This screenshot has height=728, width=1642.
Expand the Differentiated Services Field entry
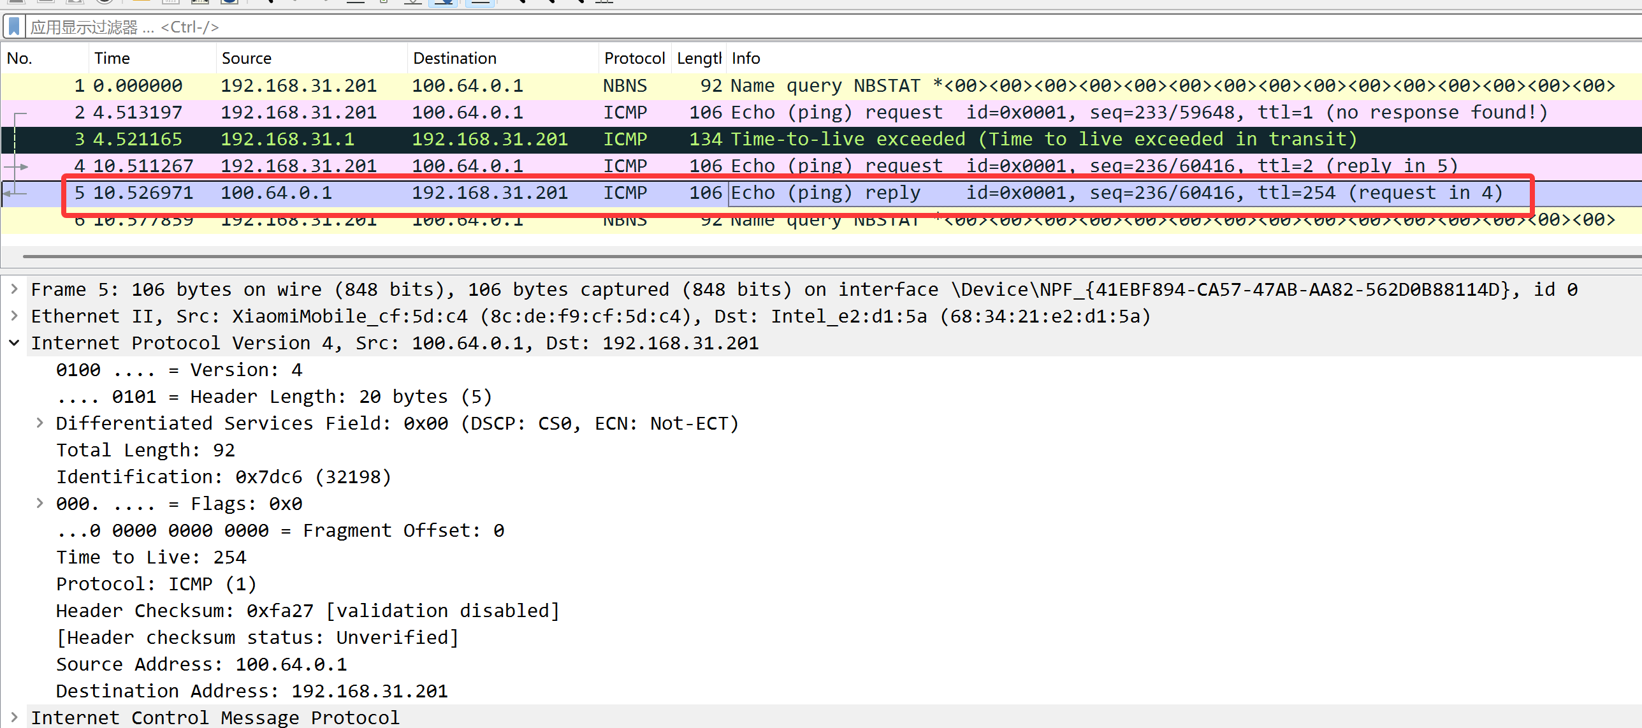[40, 423]
